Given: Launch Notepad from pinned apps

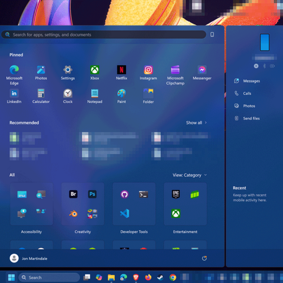Looking at the screenshot, I should 95,96.
